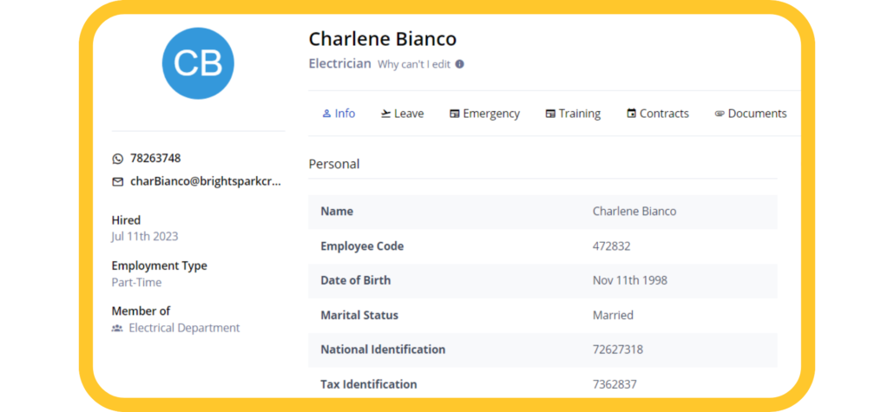Click the calendar icon on Contracts tab
894x412 pixels.
pyautogui.click(x=631, y=114)
